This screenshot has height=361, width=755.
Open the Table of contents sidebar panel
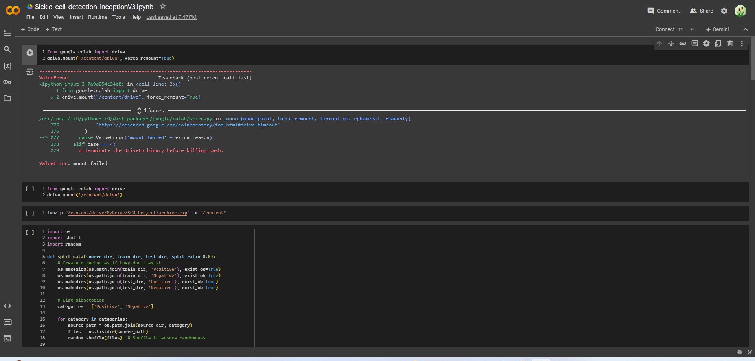click(7, 33)
